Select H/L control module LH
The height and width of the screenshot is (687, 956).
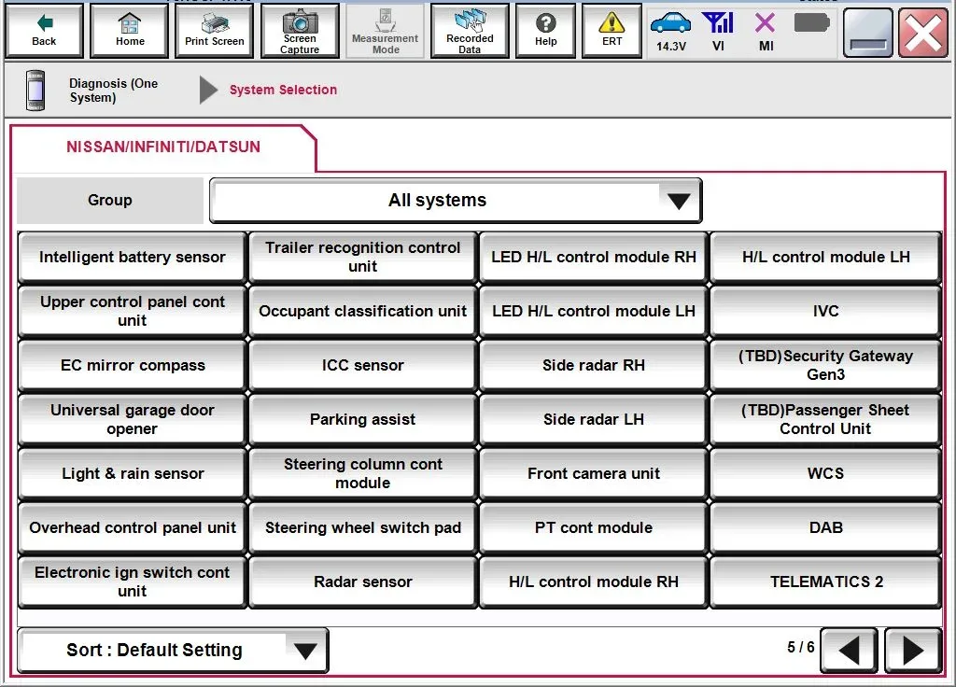825,258
